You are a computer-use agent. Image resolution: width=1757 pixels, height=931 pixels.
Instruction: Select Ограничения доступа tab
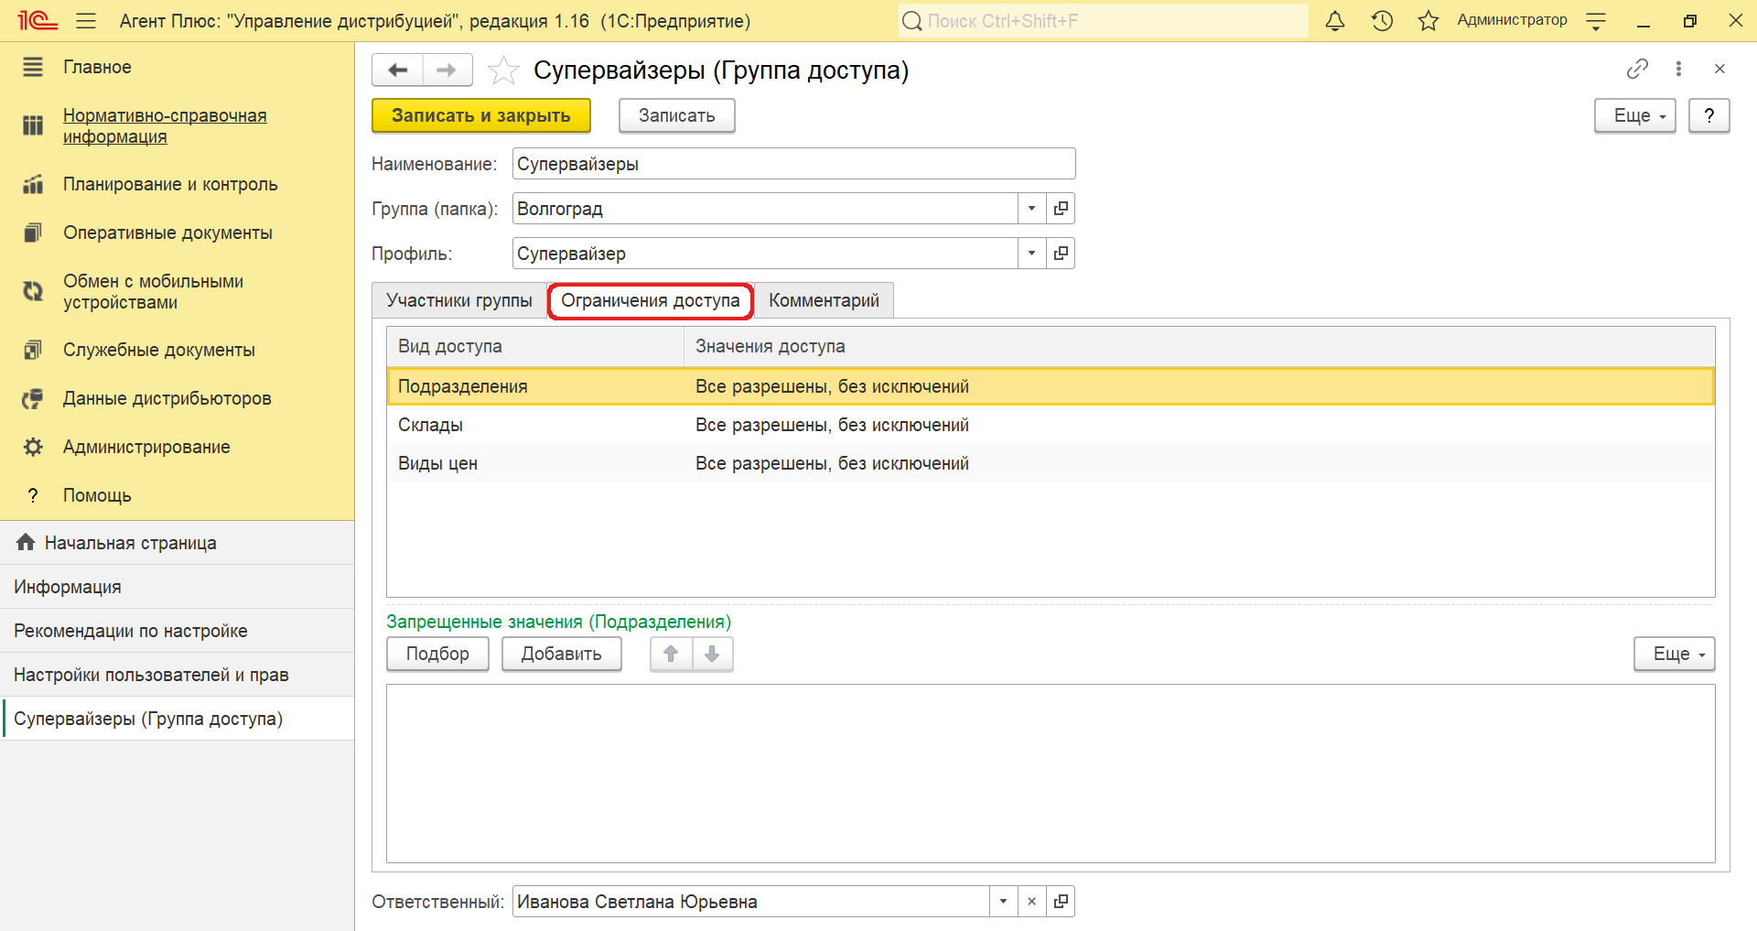pos(651,300)
